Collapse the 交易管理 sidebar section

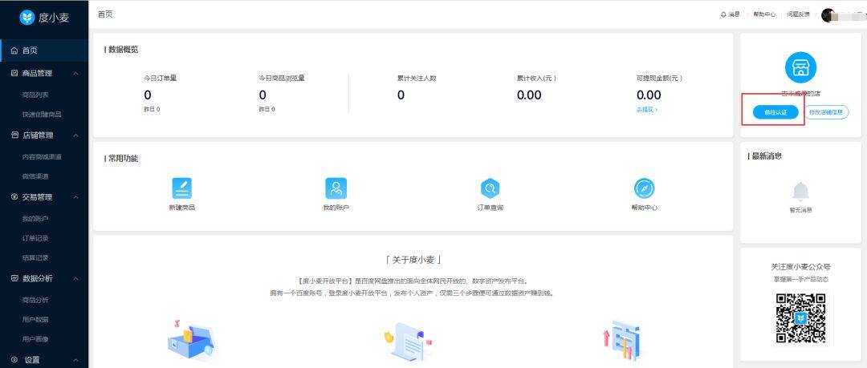(75, 197)
